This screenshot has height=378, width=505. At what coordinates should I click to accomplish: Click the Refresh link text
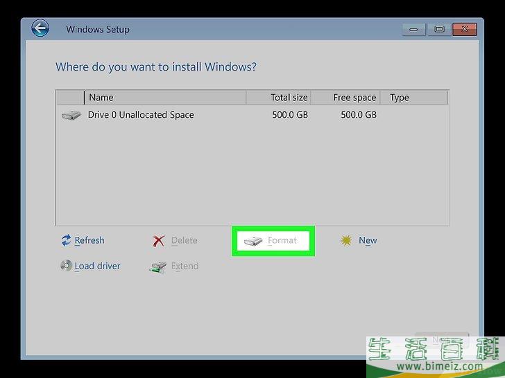click(x=89, y=240)
